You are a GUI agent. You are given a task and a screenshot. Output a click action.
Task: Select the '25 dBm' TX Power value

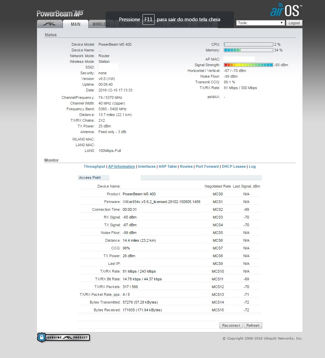[105, 126]
